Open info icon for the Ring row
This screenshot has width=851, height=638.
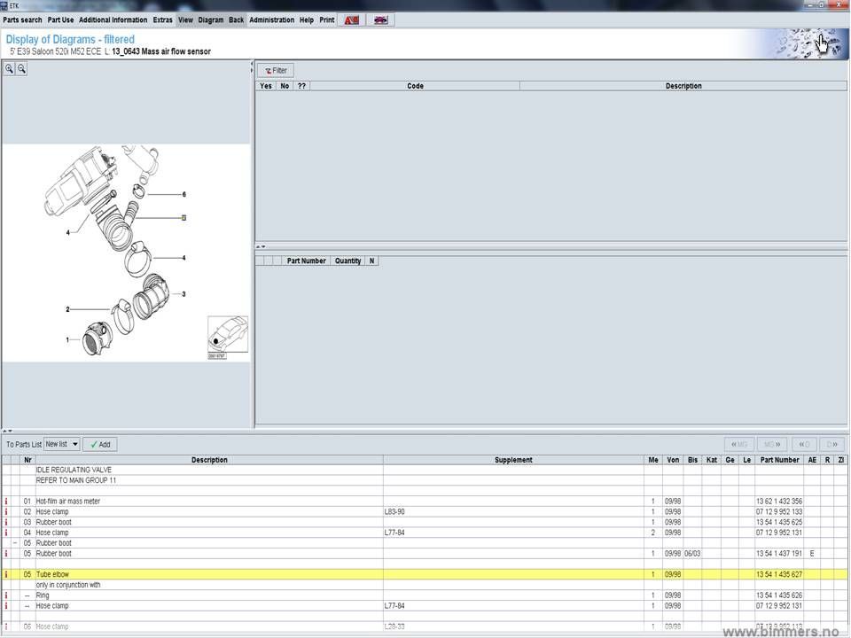[x=6, y=595]
